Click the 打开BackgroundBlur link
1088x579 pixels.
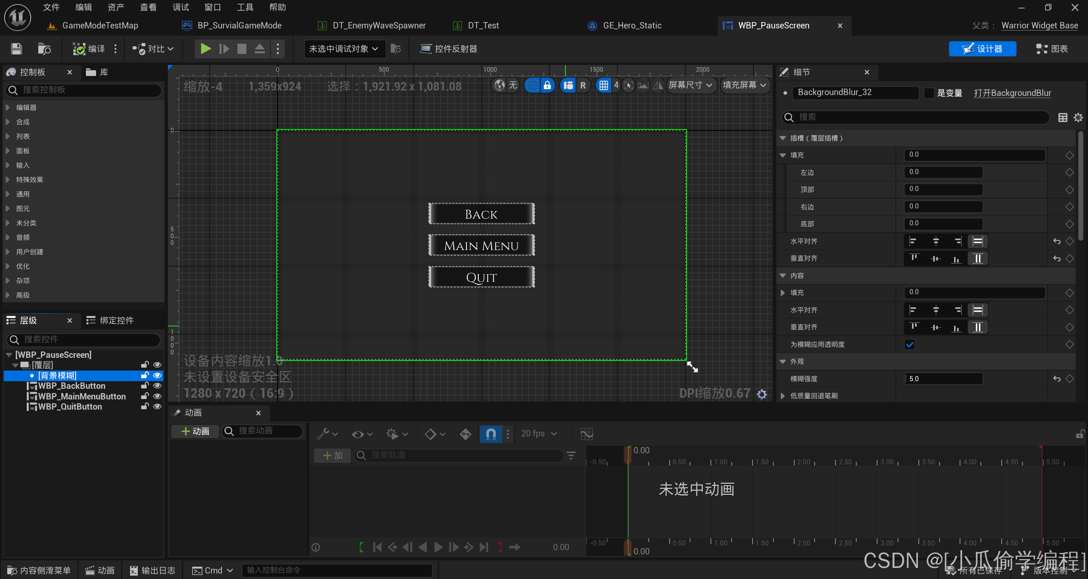(1012, 93)
